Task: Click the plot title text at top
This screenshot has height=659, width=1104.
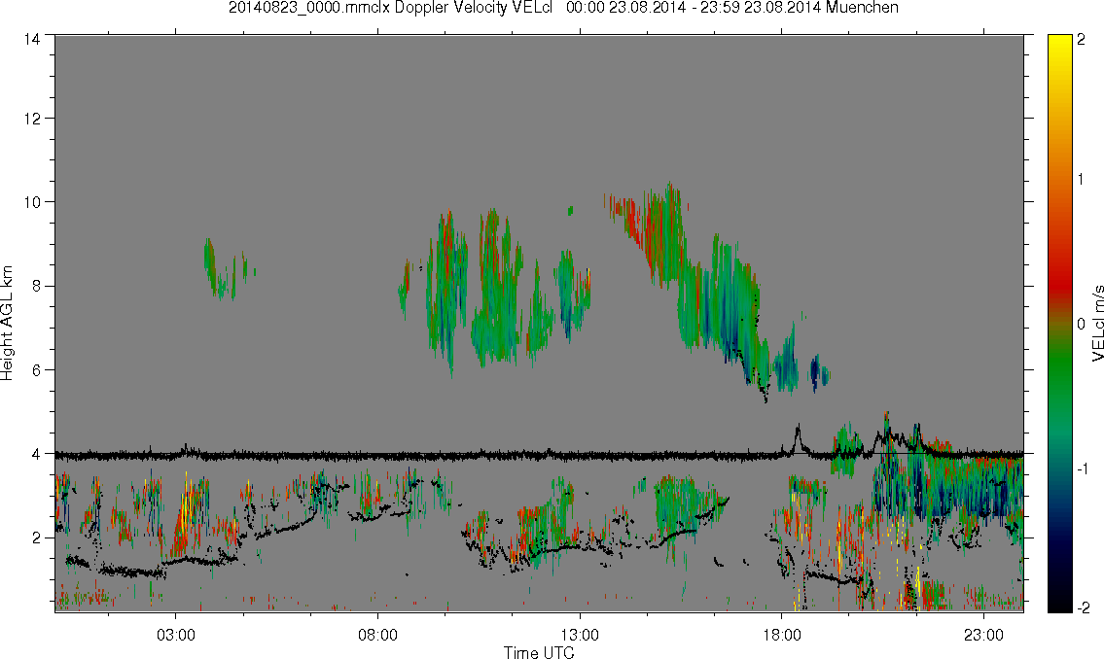Action: click(563, 8)
